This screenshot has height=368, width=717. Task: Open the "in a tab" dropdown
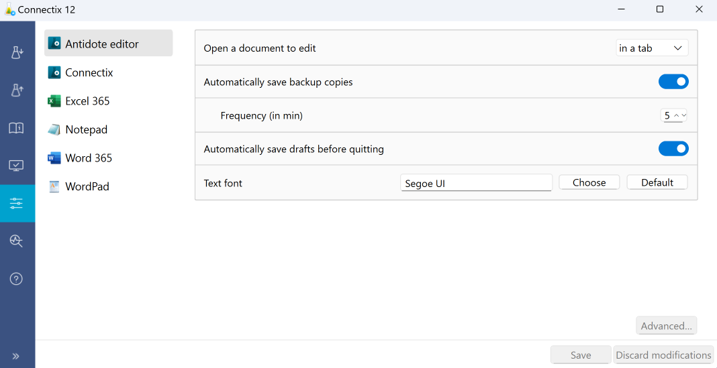pyautogui.click(x=652, y=48)
